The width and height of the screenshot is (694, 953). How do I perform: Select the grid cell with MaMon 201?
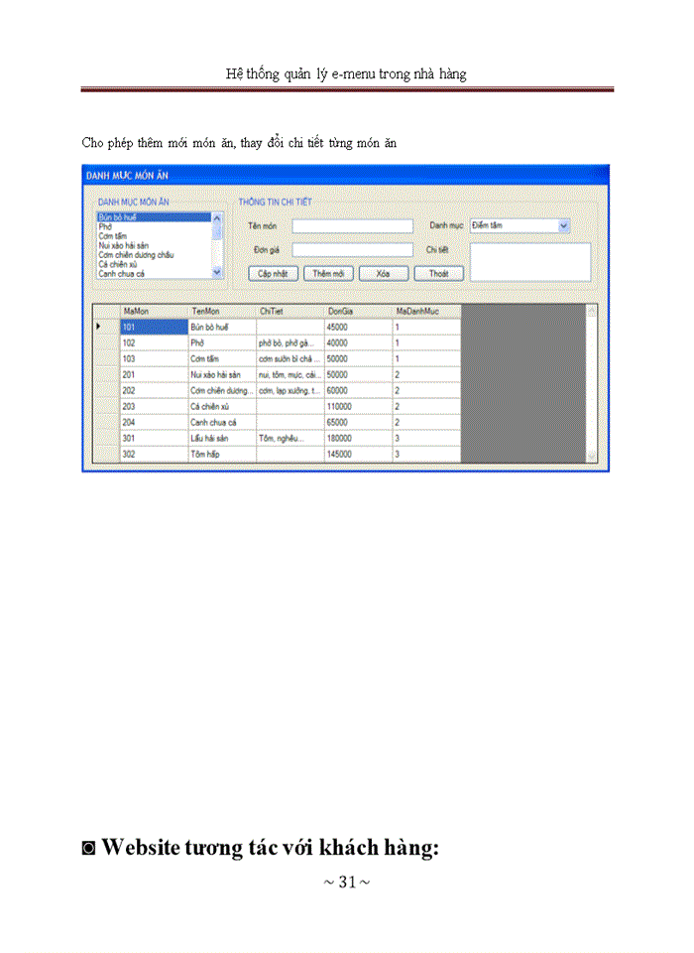[155, 374]
